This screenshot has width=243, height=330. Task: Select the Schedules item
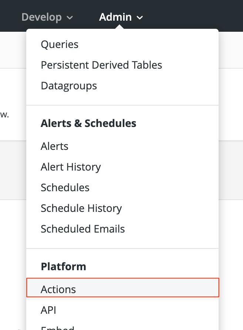tap(65, 188)
